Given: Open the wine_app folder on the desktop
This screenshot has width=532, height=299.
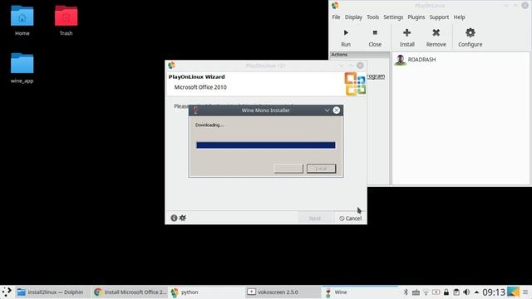Looking at the screenshot, I should click(22, 68).
